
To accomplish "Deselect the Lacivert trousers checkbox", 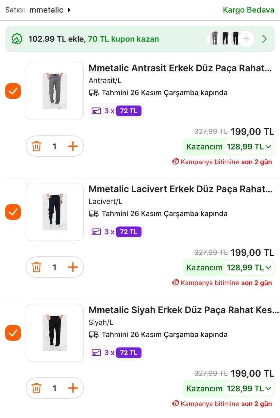I will (x=13, y=212).
